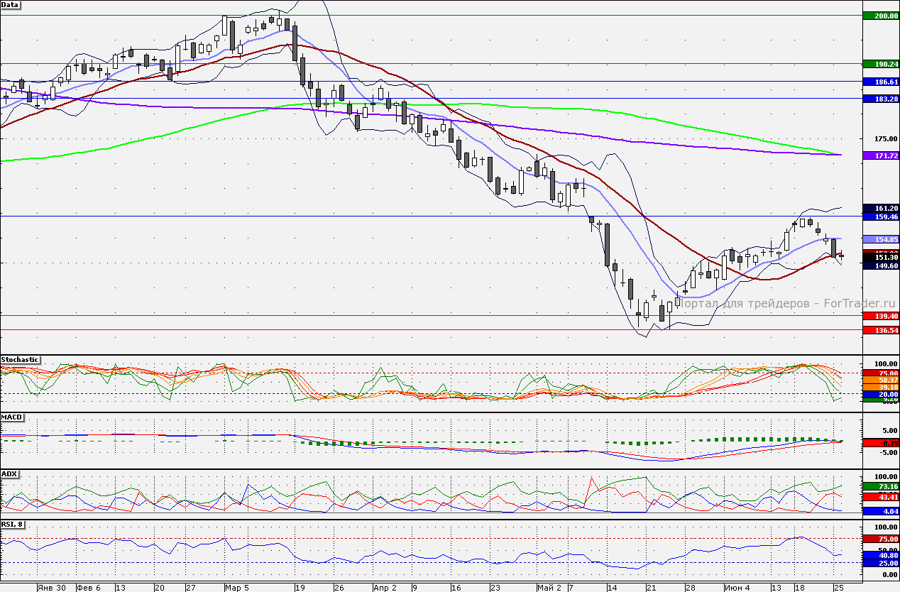Select the '23' date label on time axis

(495, 588)
